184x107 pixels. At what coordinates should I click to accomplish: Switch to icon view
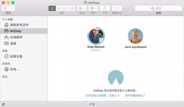(52, 8)
